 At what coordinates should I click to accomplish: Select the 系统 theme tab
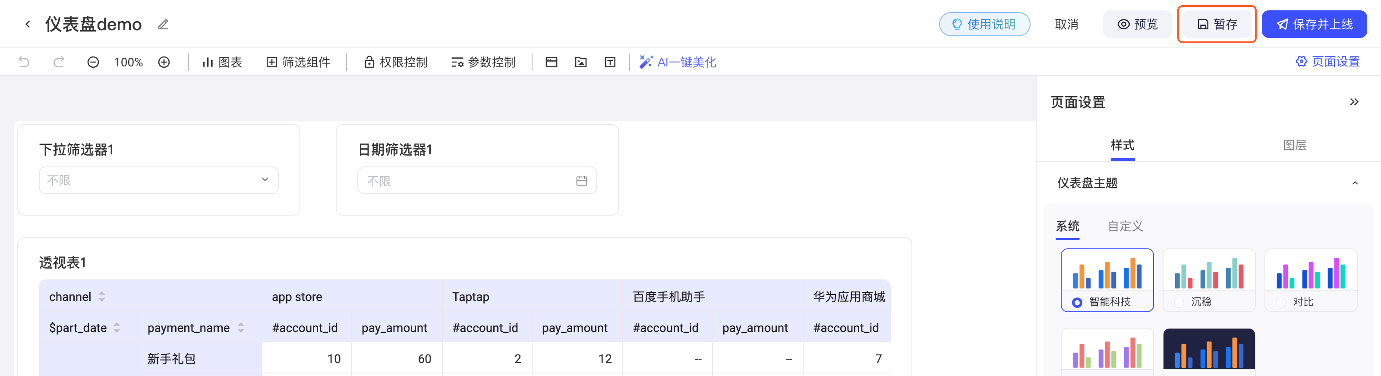1068,226
